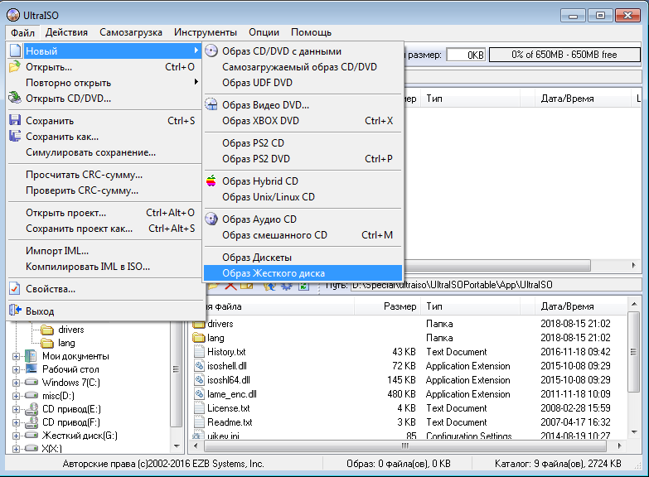Select drivers folder icon in the tree
The width and height of the screenshot is (649, 477).
tap(47, 330)
